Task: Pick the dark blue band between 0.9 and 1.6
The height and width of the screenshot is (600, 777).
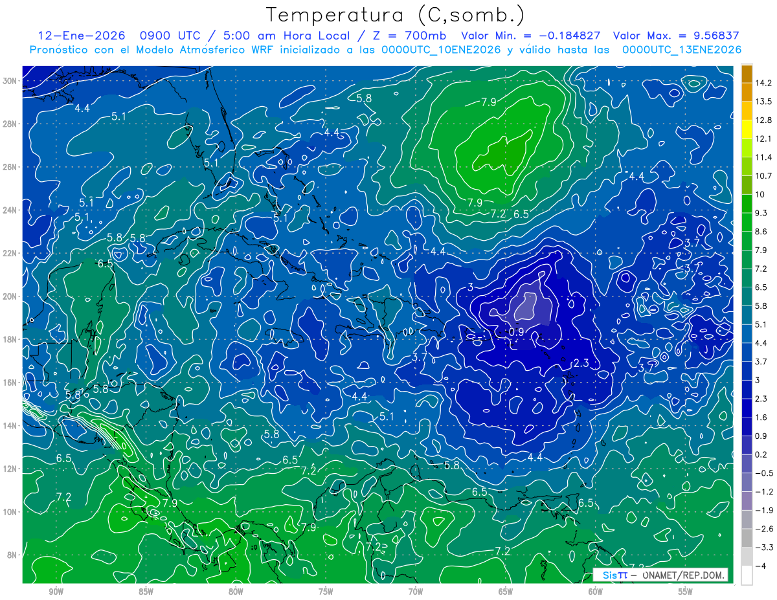Action: click(x=747, y=427)
